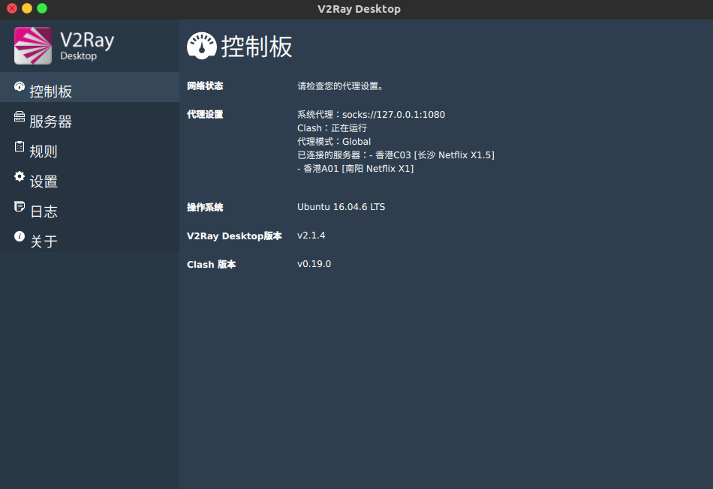Screen dimensions: 713x489
Task: Click the Ubuntu 16.04.6 LTS value
Action: click(341, 207)
